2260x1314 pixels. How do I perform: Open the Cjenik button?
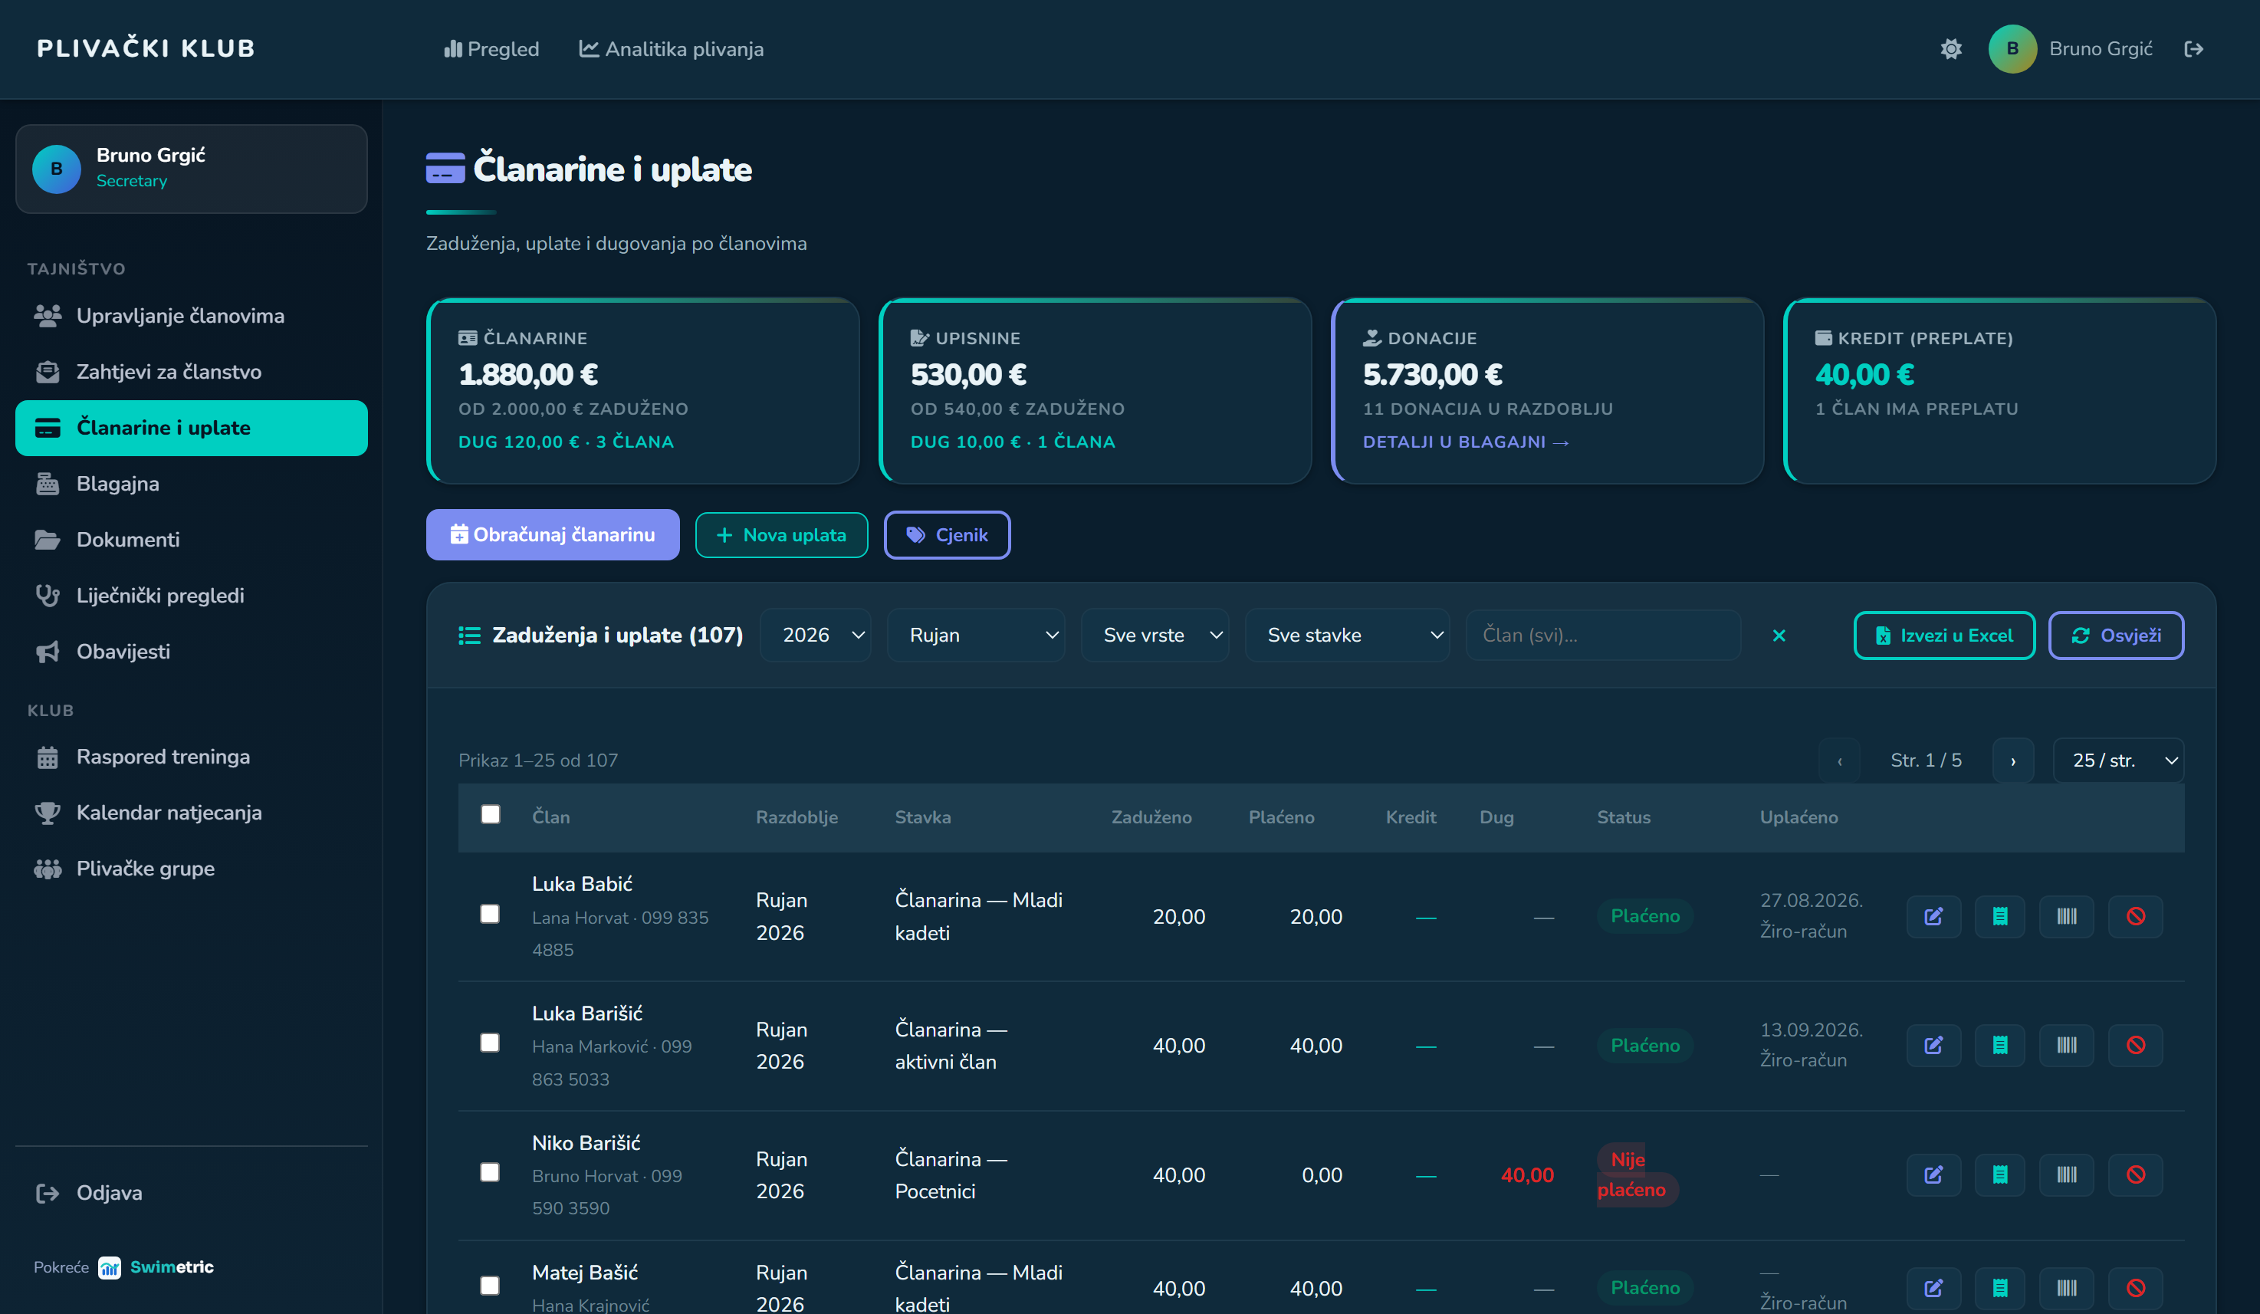coord(946,534)
